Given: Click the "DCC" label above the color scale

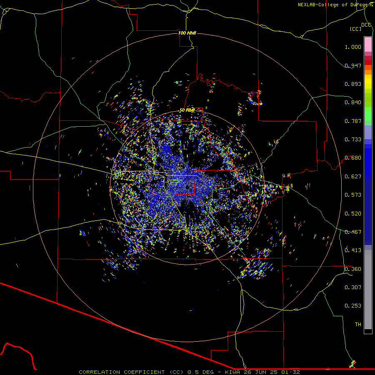Looking at the screenshot, I should [x=366, y=25].
